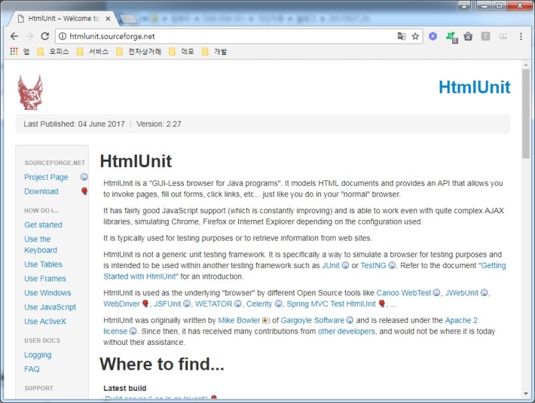Open the purple hexagon extension icon

[433, 36]
